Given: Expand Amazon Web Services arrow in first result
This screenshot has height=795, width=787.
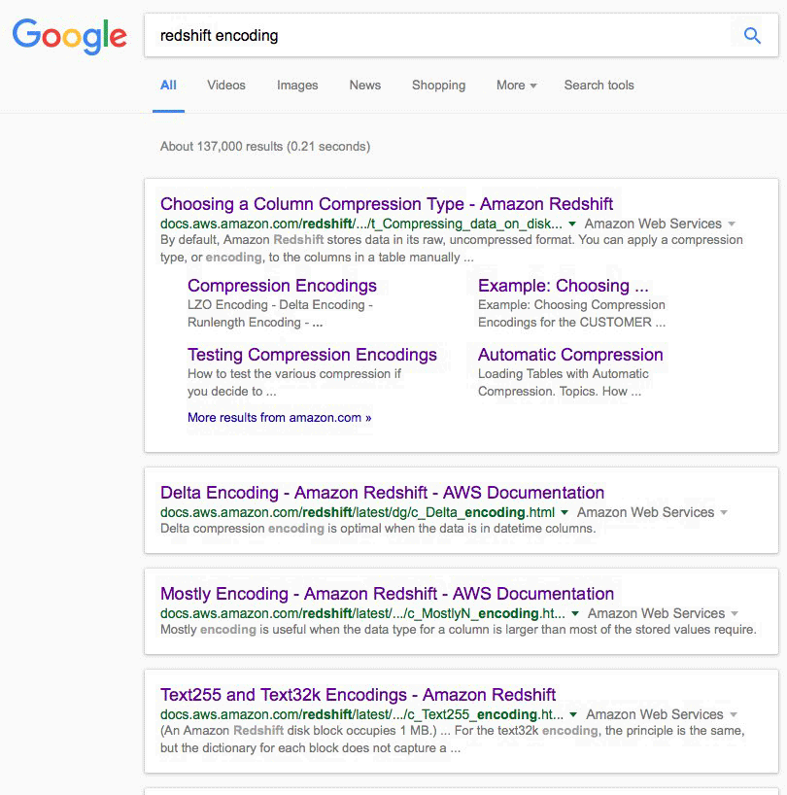Looking at the screenshot, I should point(732,224).
